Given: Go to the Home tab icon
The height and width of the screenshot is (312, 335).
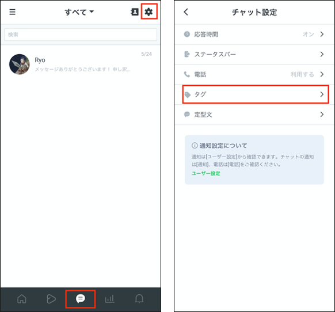Looking at the screenshot, I should point(22,299).
